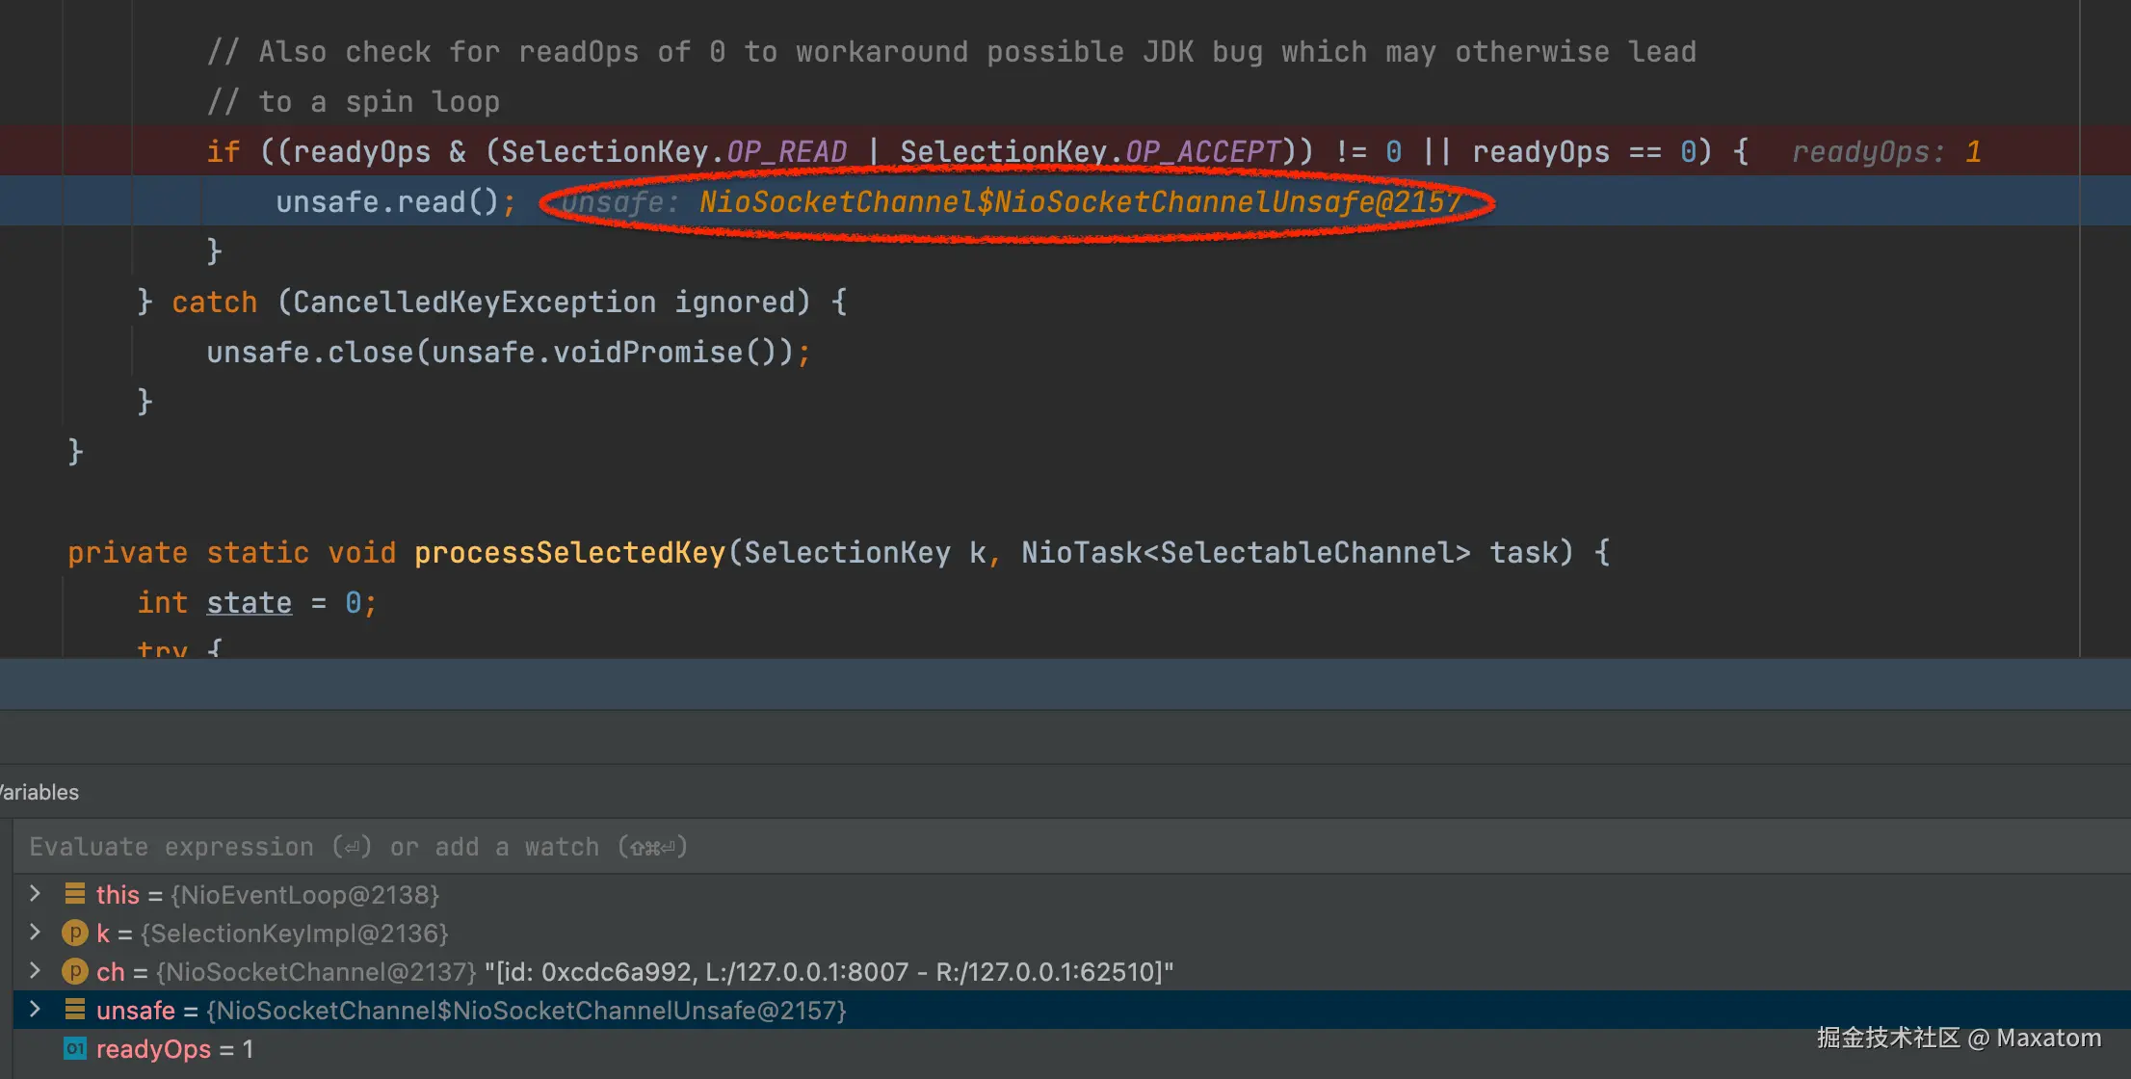2131x1079 pixels.
Task: Click the parameter icon next to k
Action: [x=74, y=933]
